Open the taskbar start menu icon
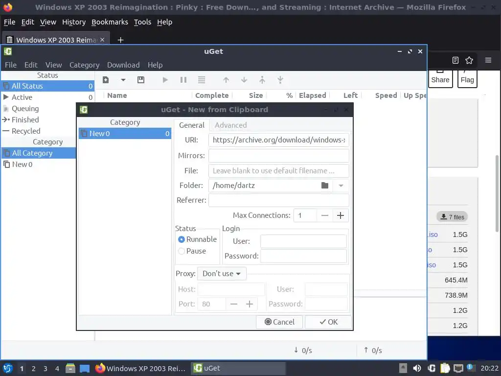 [8, 368]
